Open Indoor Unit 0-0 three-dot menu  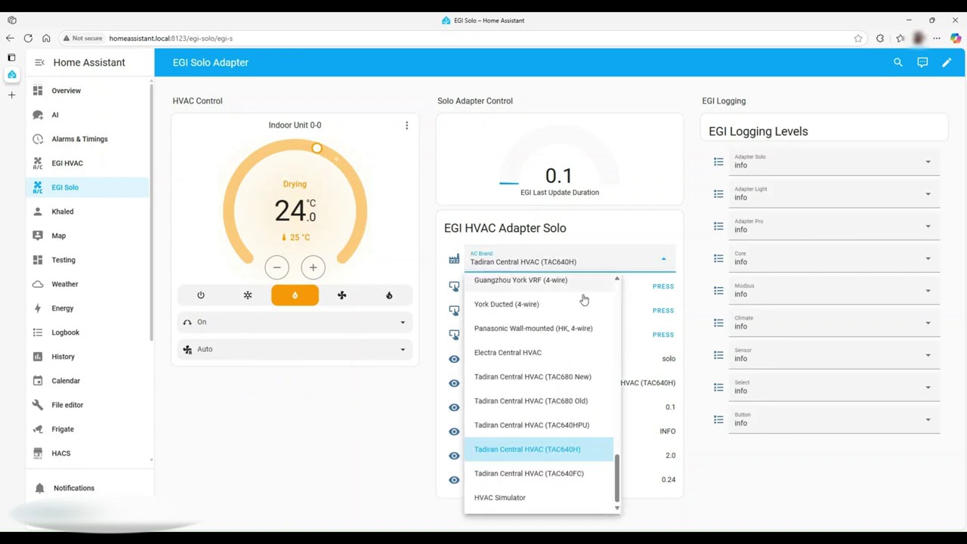click(x=406, y=125)
